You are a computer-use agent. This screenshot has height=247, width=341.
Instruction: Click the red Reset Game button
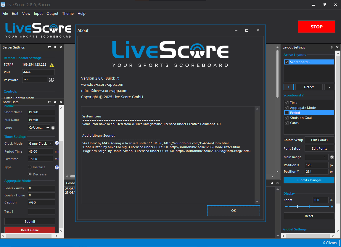click(30, 230)
